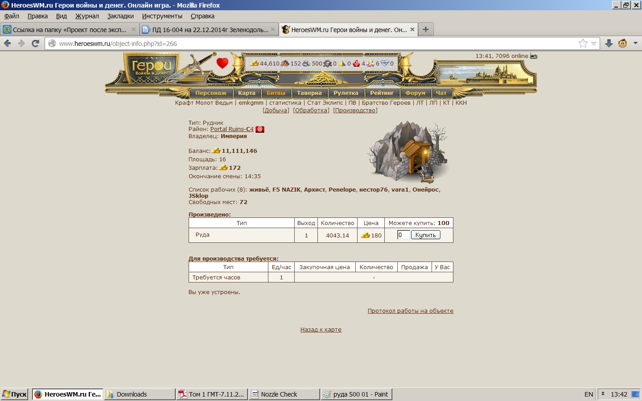Open the Portal Ruins-C4 district link
Image resolution: width=642 pixels, height=401 pixels.
tap(232, 129)
